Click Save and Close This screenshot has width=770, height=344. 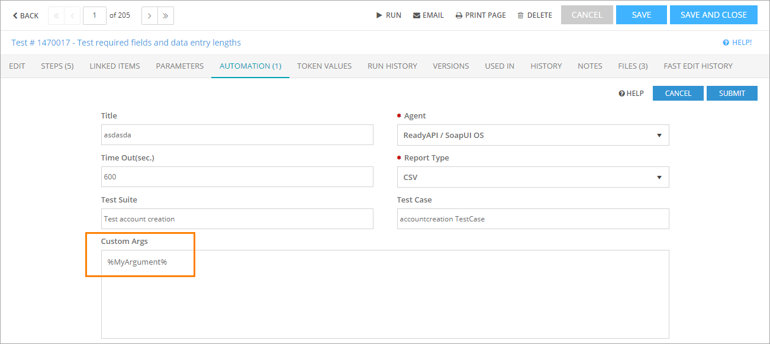(713, 15)
